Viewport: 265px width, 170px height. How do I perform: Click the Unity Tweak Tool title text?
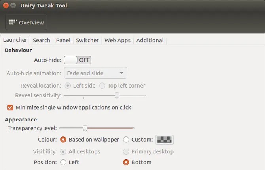click(x=44, y=6)
